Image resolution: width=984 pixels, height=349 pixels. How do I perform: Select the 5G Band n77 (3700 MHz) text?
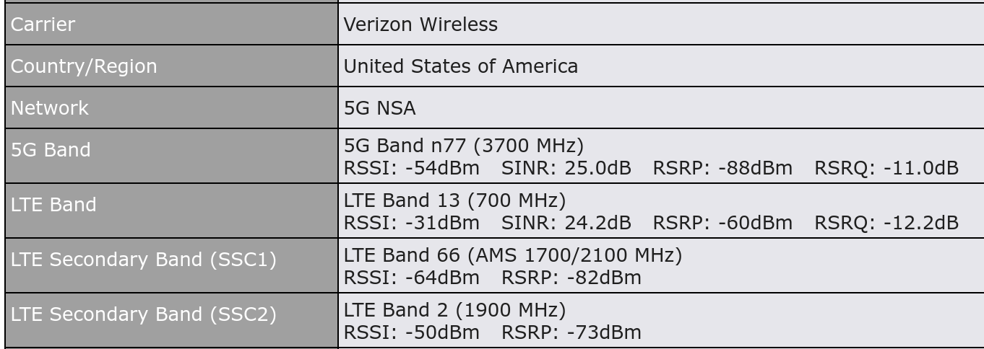coord(463,146)
